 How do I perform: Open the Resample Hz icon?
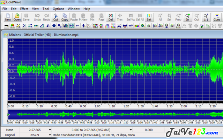pos(208,26)
